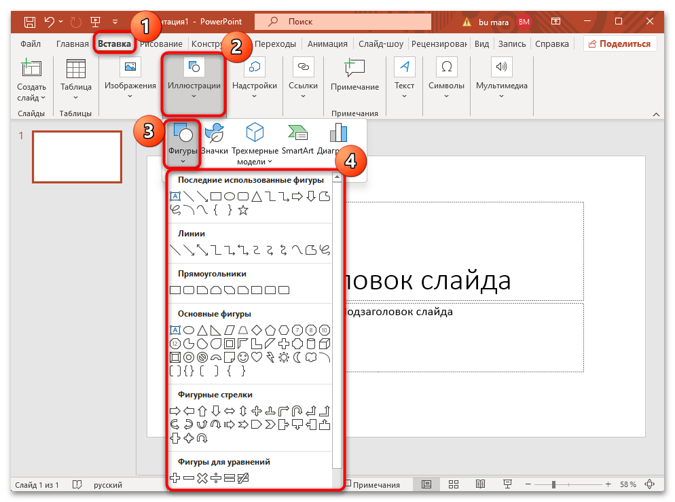Click zoom in plus button
675x502 pixels.
point(608,484)
